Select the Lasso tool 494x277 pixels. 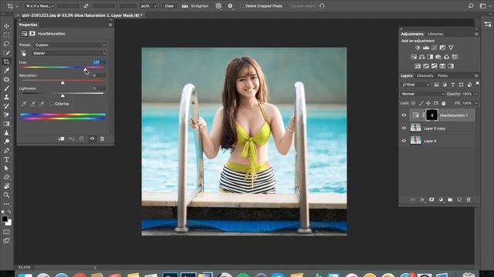[6, 44]
